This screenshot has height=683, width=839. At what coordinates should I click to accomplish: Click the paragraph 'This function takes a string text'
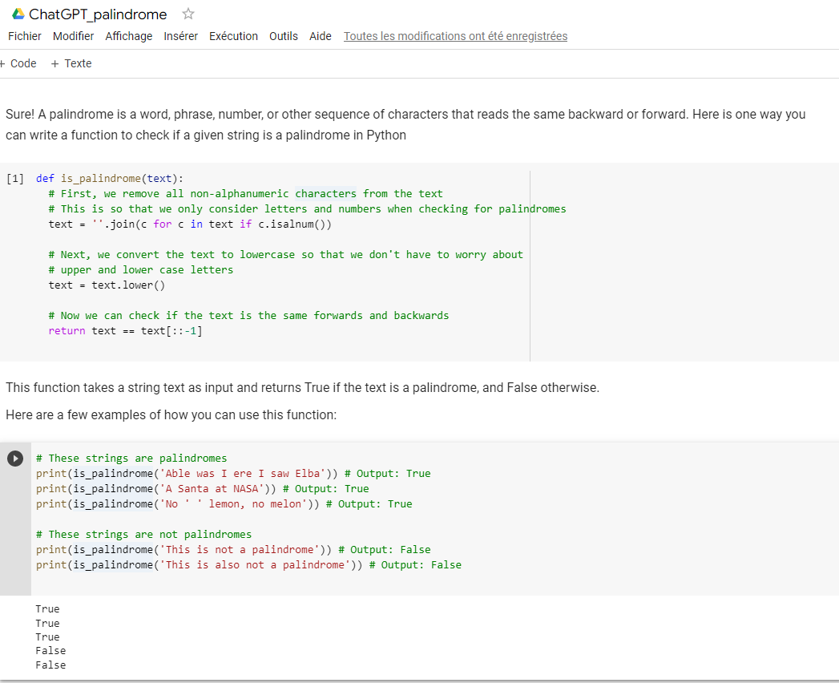click(302, 387)
